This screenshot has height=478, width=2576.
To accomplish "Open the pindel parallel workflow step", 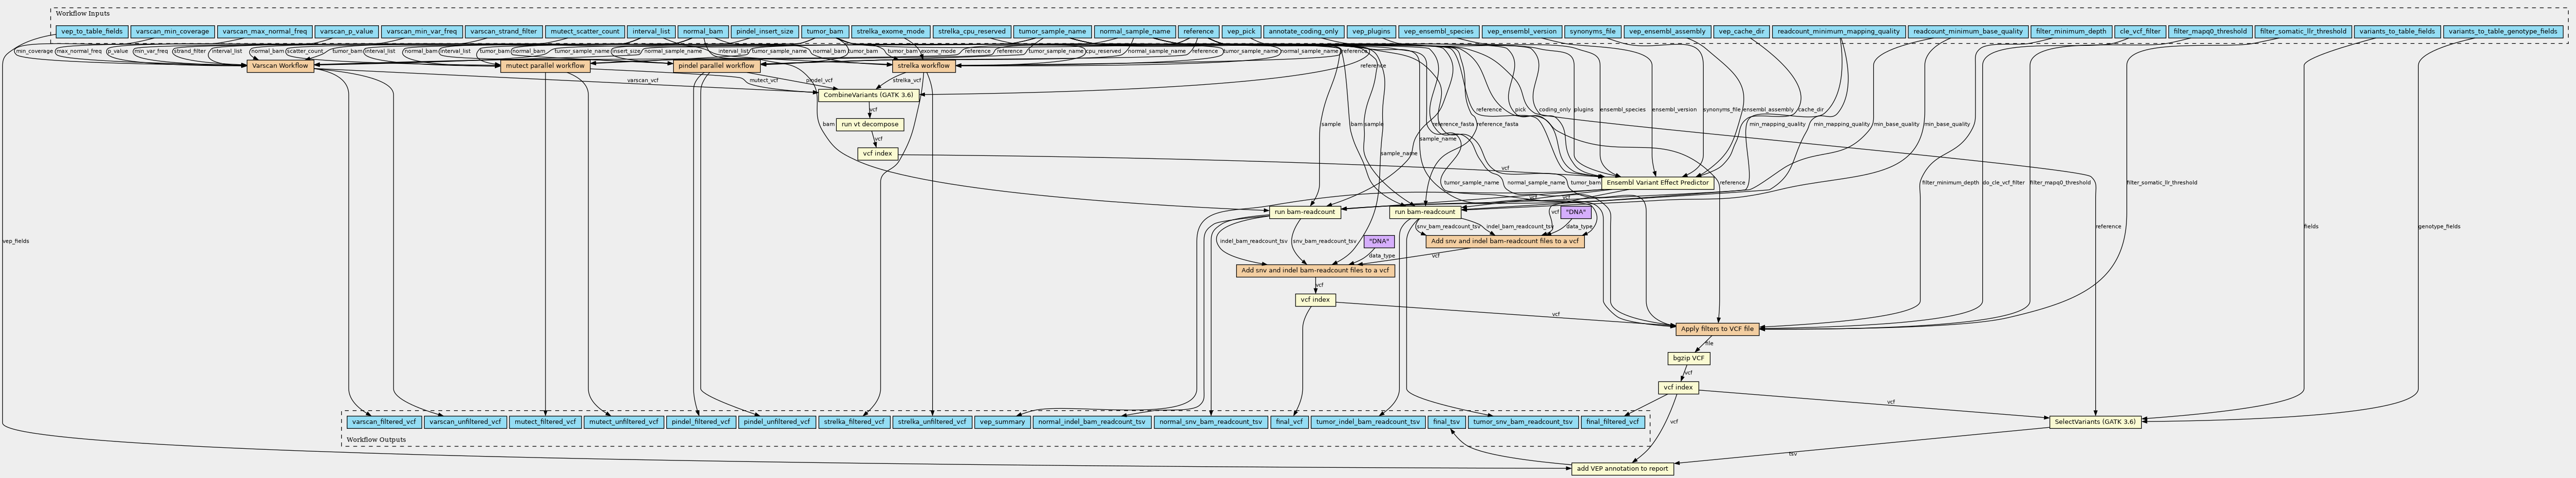I will click(x=716, y=66).
